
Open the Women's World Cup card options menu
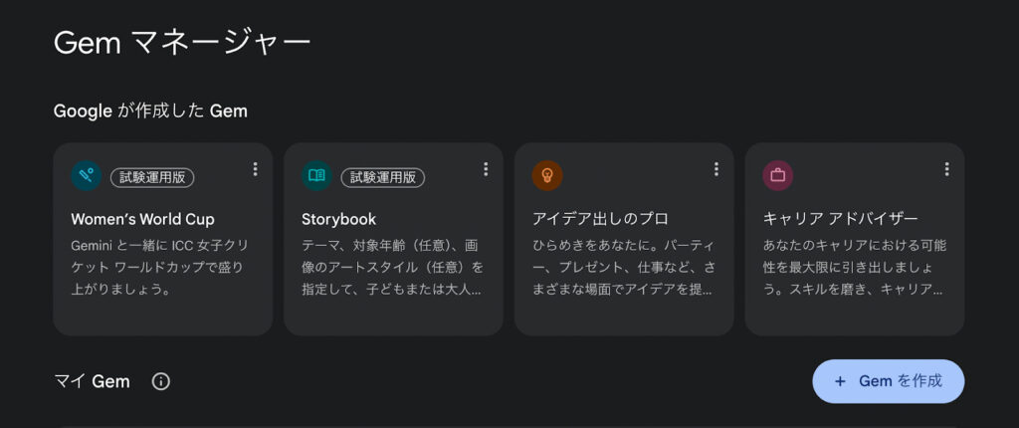(x=256, y=170)
